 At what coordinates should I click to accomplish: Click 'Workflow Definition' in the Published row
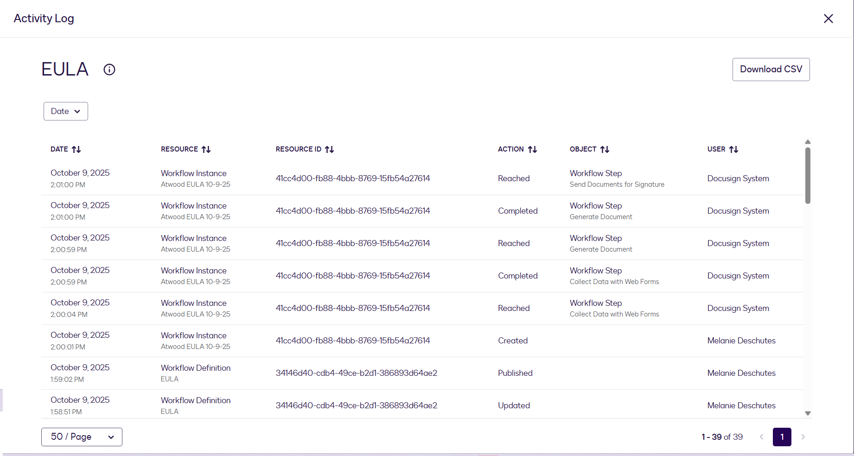point(196,368)
